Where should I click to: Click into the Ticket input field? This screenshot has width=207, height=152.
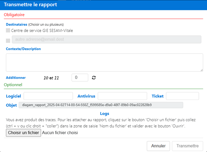pyautogui.click(x=182, y=96)
